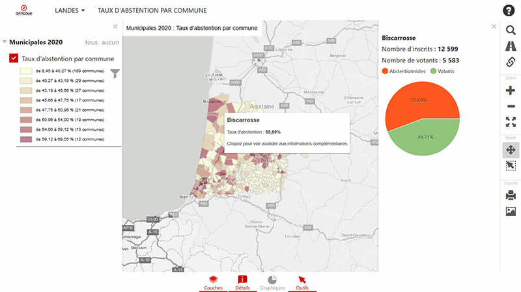Fit map to full extent icon
The width and height of the screenshot is (521, 292).
[511, 122]
